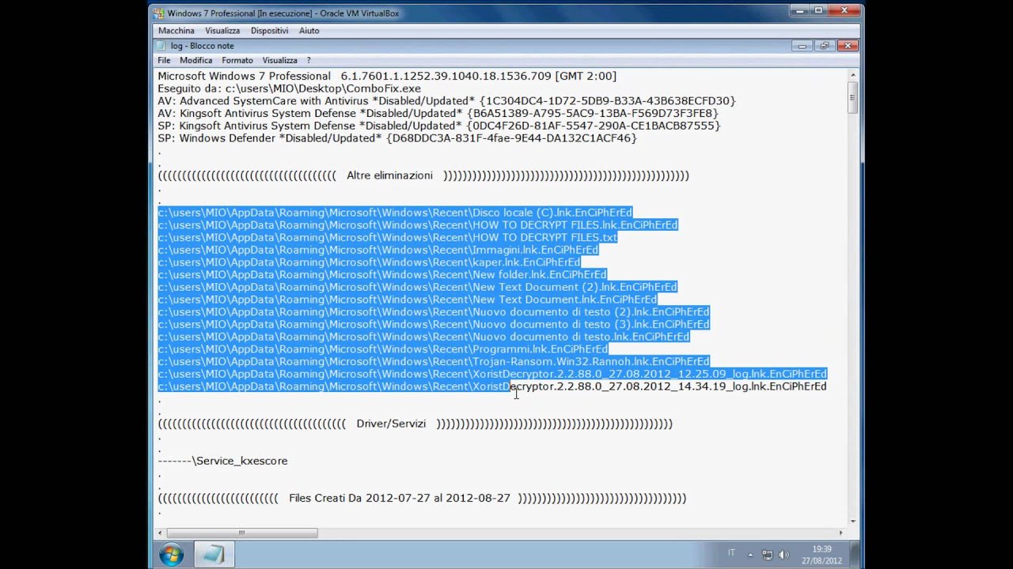Click 'Nuovo documento di testo (2)' line

(434, 312)
